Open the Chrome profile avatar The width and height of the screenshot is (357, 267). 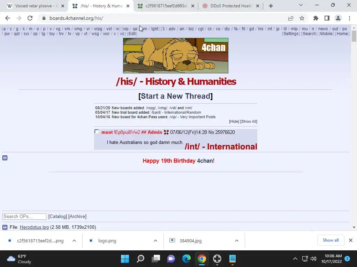click(x=338, y=18)
